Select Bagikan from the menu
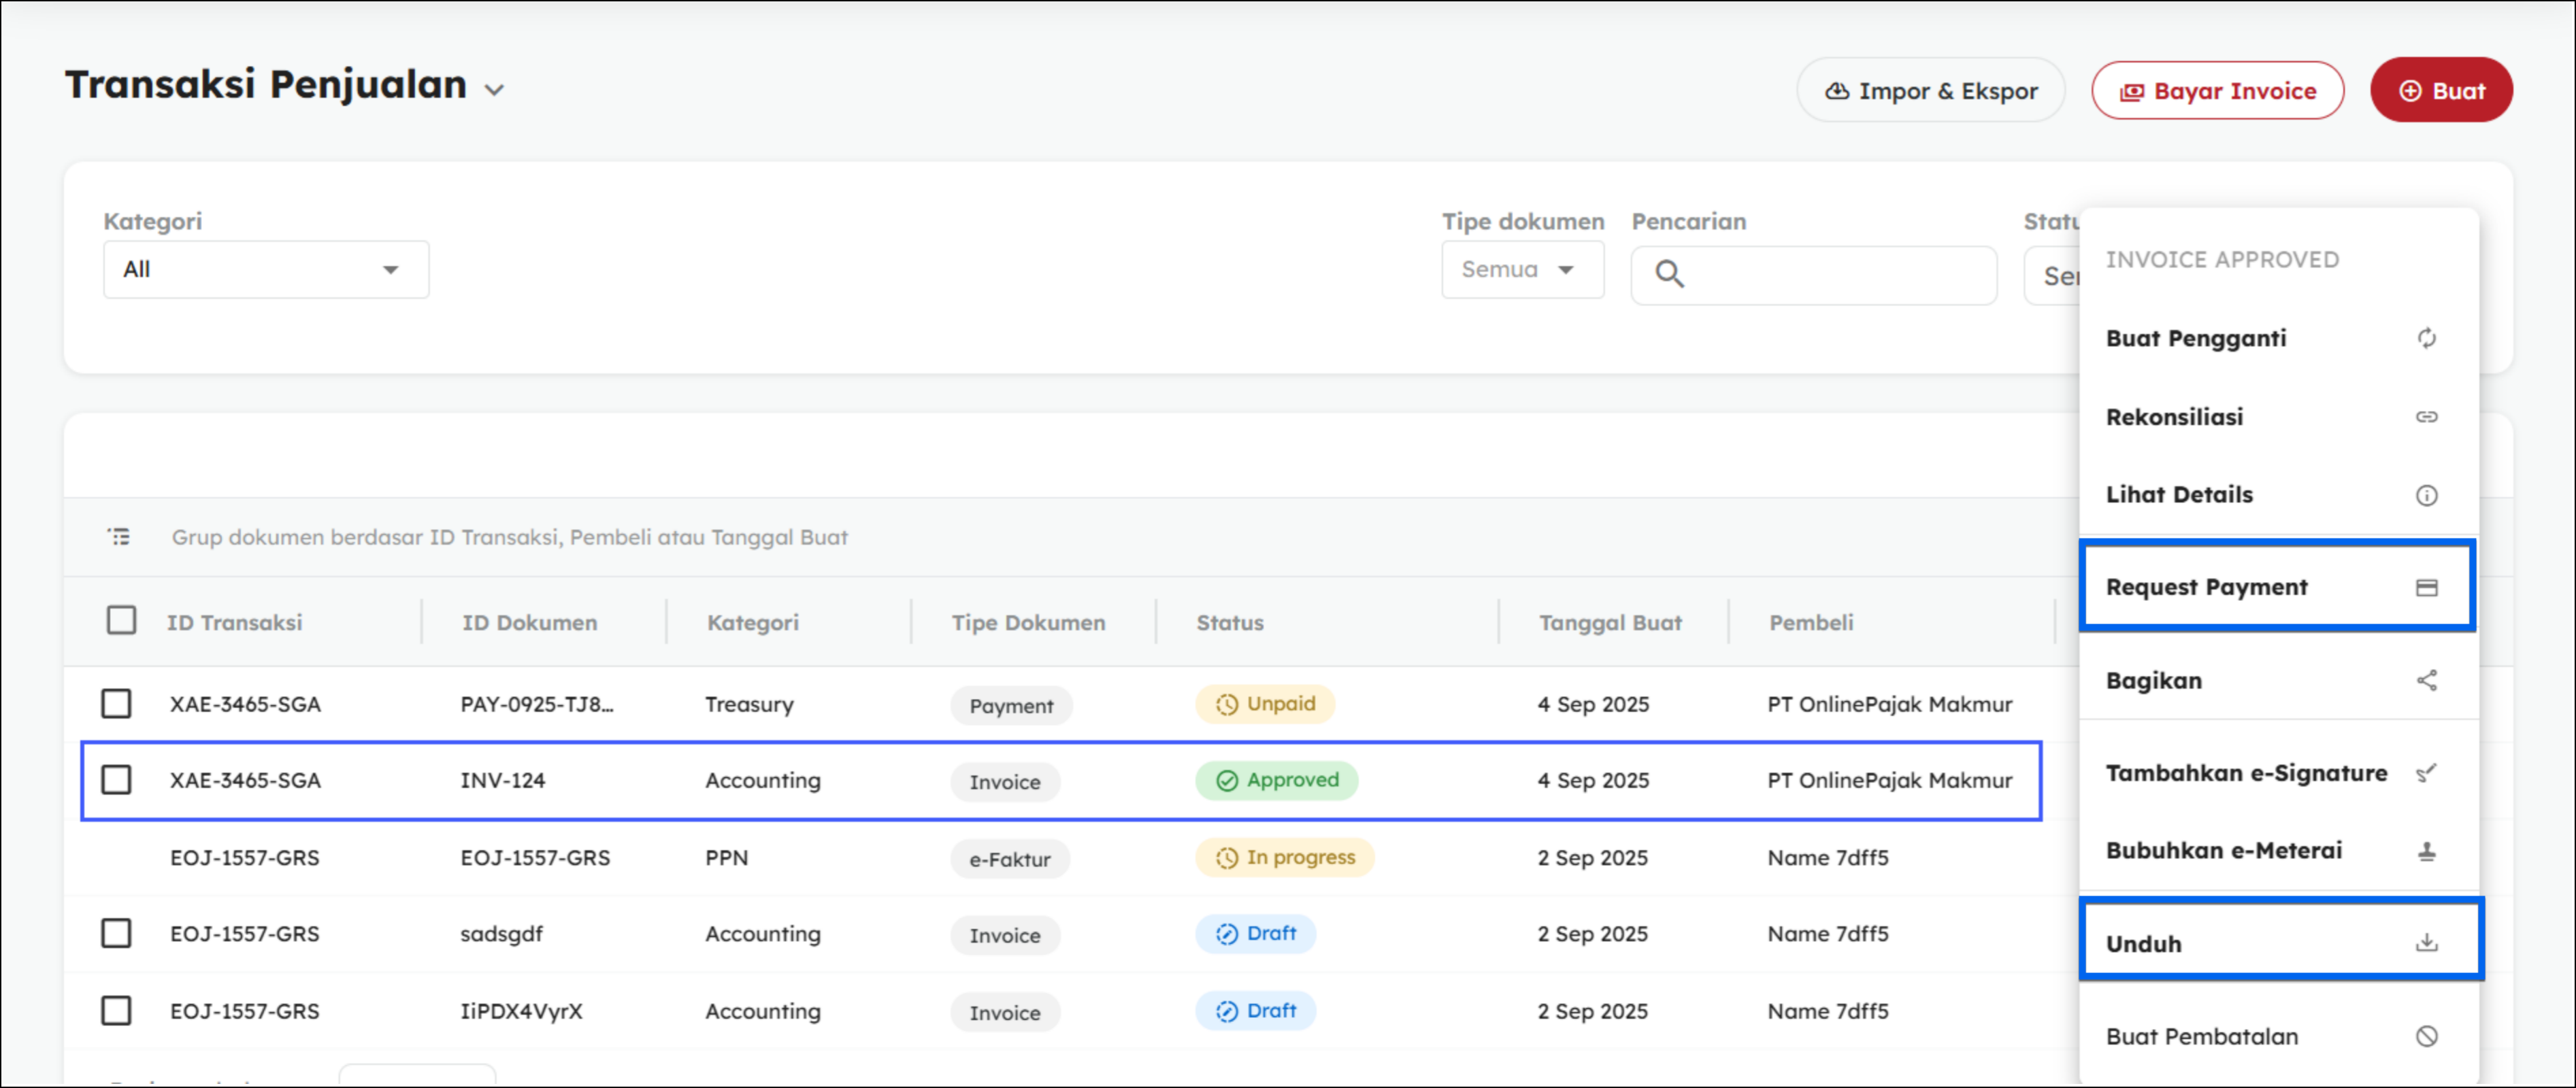Screen dimensions: 2576x1088 2278,681
